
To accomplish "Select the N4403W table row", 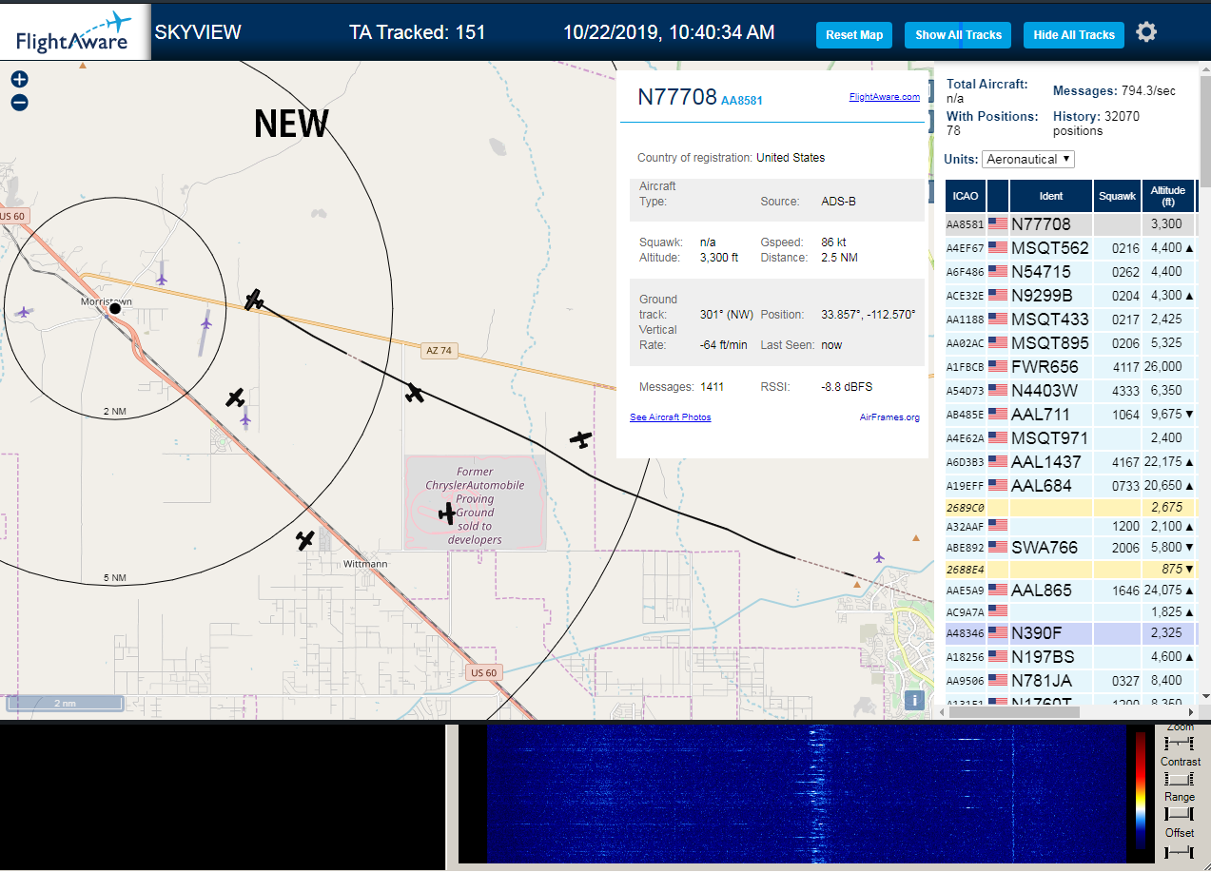I will [x=1070, y=391].
